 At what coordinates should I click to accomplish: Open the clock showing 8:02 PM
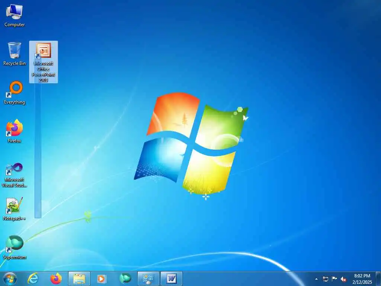point(362,279)
